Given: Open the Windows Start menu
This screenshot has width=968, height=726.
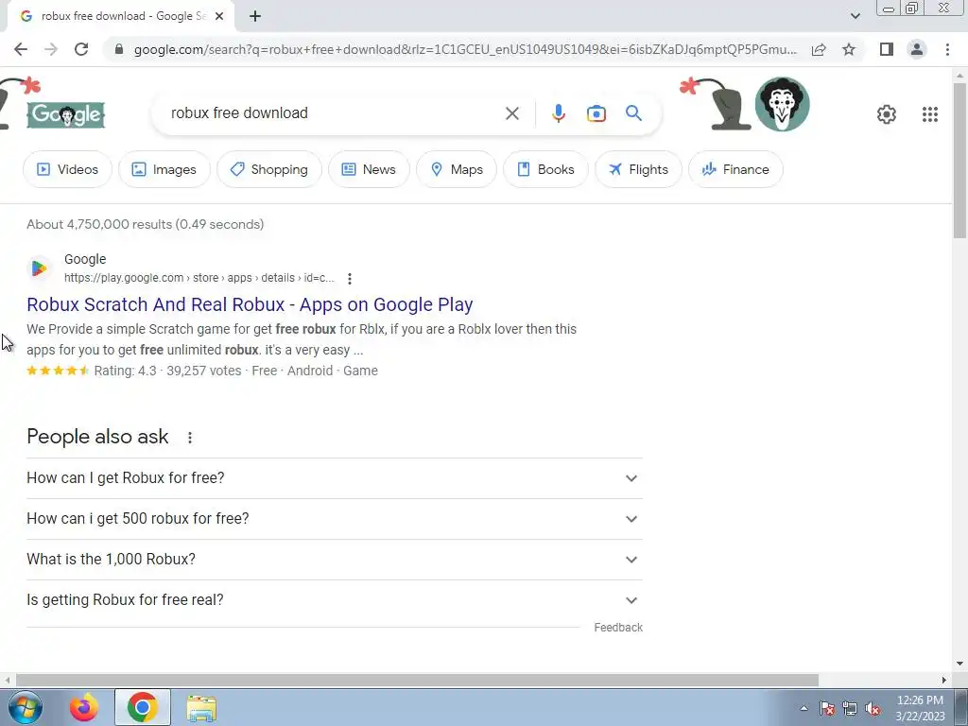Looking at the screenshot, I should click(25, 707).
